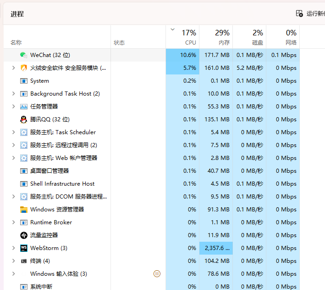
Task: Expand the 任务管理器 process group
Action: coord(13,107)
